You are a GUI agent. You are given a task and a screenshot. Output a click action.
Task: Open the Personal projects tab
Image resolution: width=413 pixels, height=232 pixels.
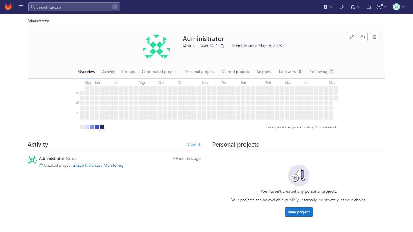(200, 72)
